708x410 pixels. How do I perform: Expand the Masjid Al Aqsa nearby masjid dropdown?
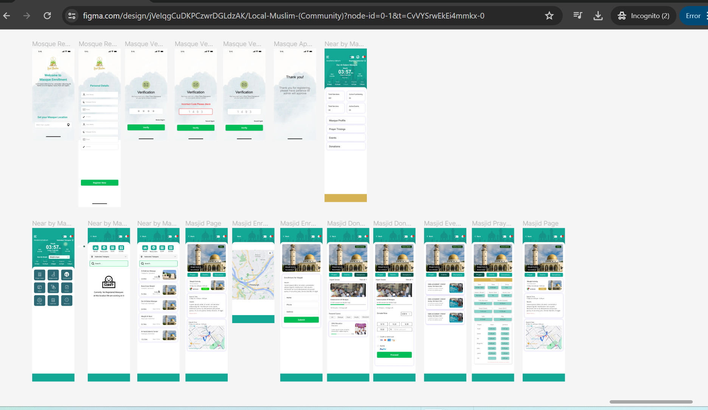pyautogui.click(x=59, y=257)
